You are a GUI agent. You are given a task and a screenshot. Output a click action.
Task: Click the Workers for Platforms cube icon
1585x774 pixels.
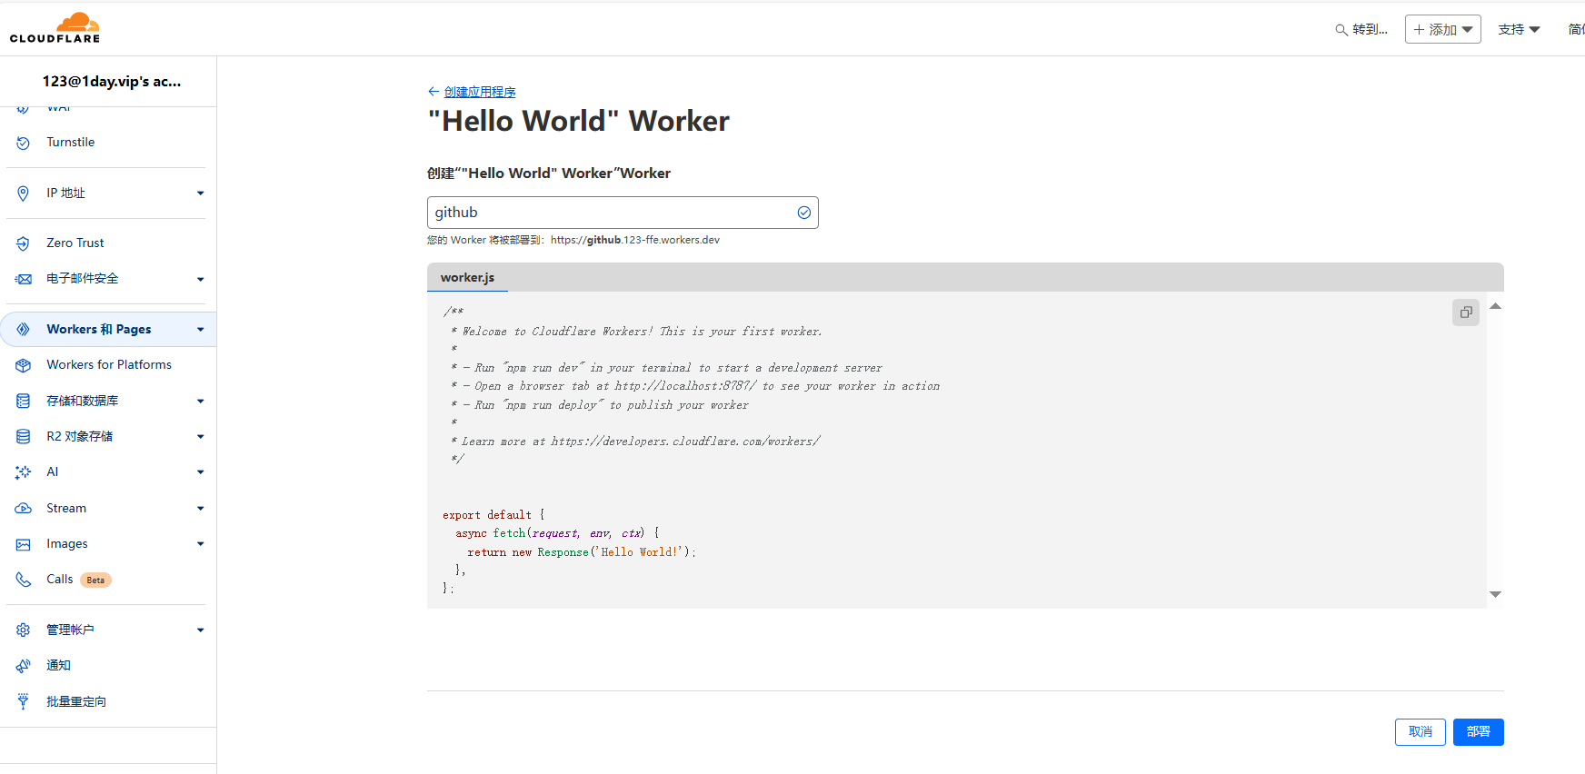point(24,365)
